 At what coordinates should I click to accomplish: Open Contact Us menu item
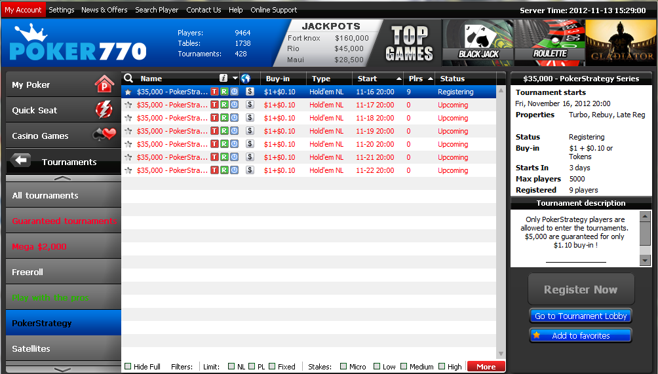tap(204, 10)
